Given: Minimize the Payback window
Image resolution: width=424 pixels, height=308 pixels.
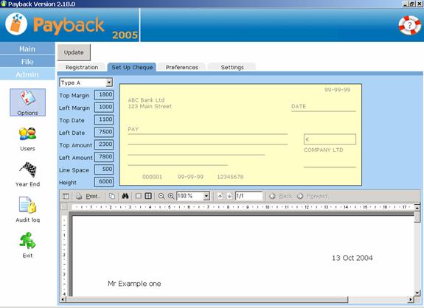Looking at the screenshot, I should 406,4.
